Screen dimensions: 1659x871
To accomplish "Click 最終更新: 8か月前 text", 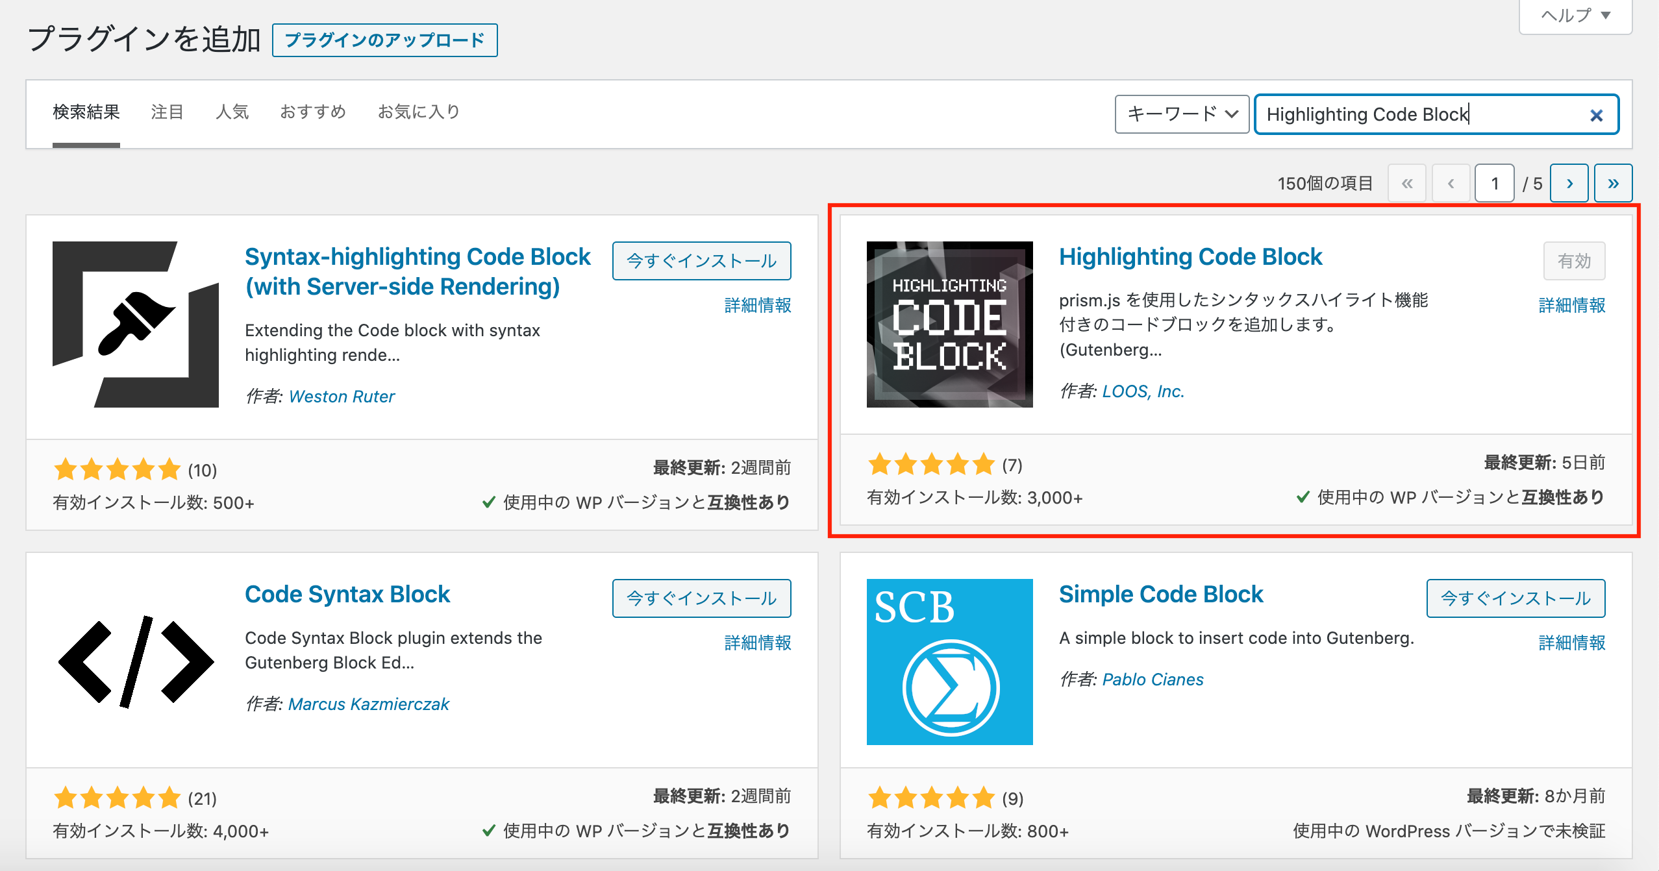I will coord(1536,796).
